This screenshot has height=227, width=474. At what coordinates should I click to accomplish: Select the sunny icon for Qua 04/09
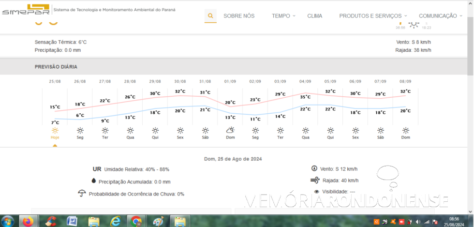pos(305,131)
